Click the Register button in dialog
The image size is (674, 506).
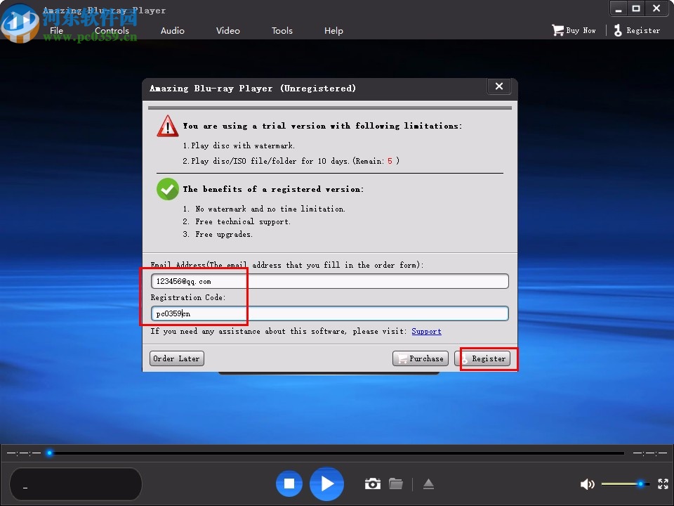click(x=483, y=358)
